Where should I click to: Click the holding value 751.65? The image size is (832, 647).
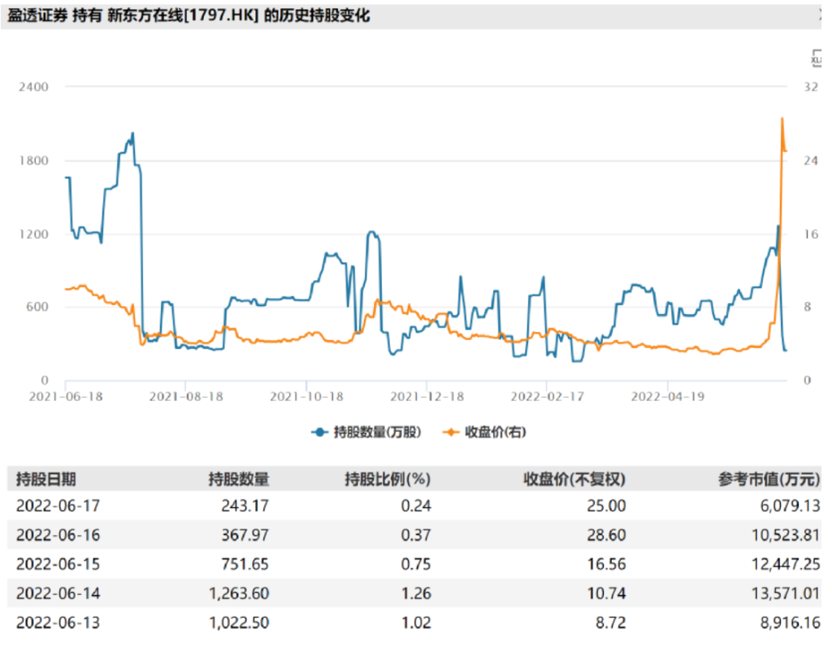pyautogui.click(x=245, y=563)
